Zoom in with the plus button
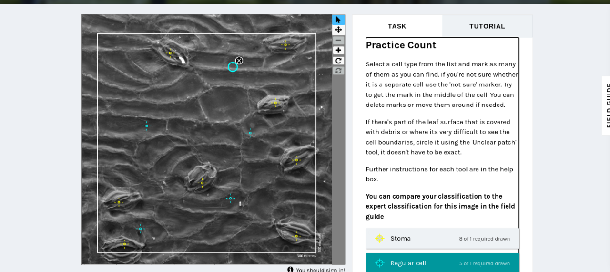Image resolution: width=610 pixels, height=272 pixels. tap(338, 50)
